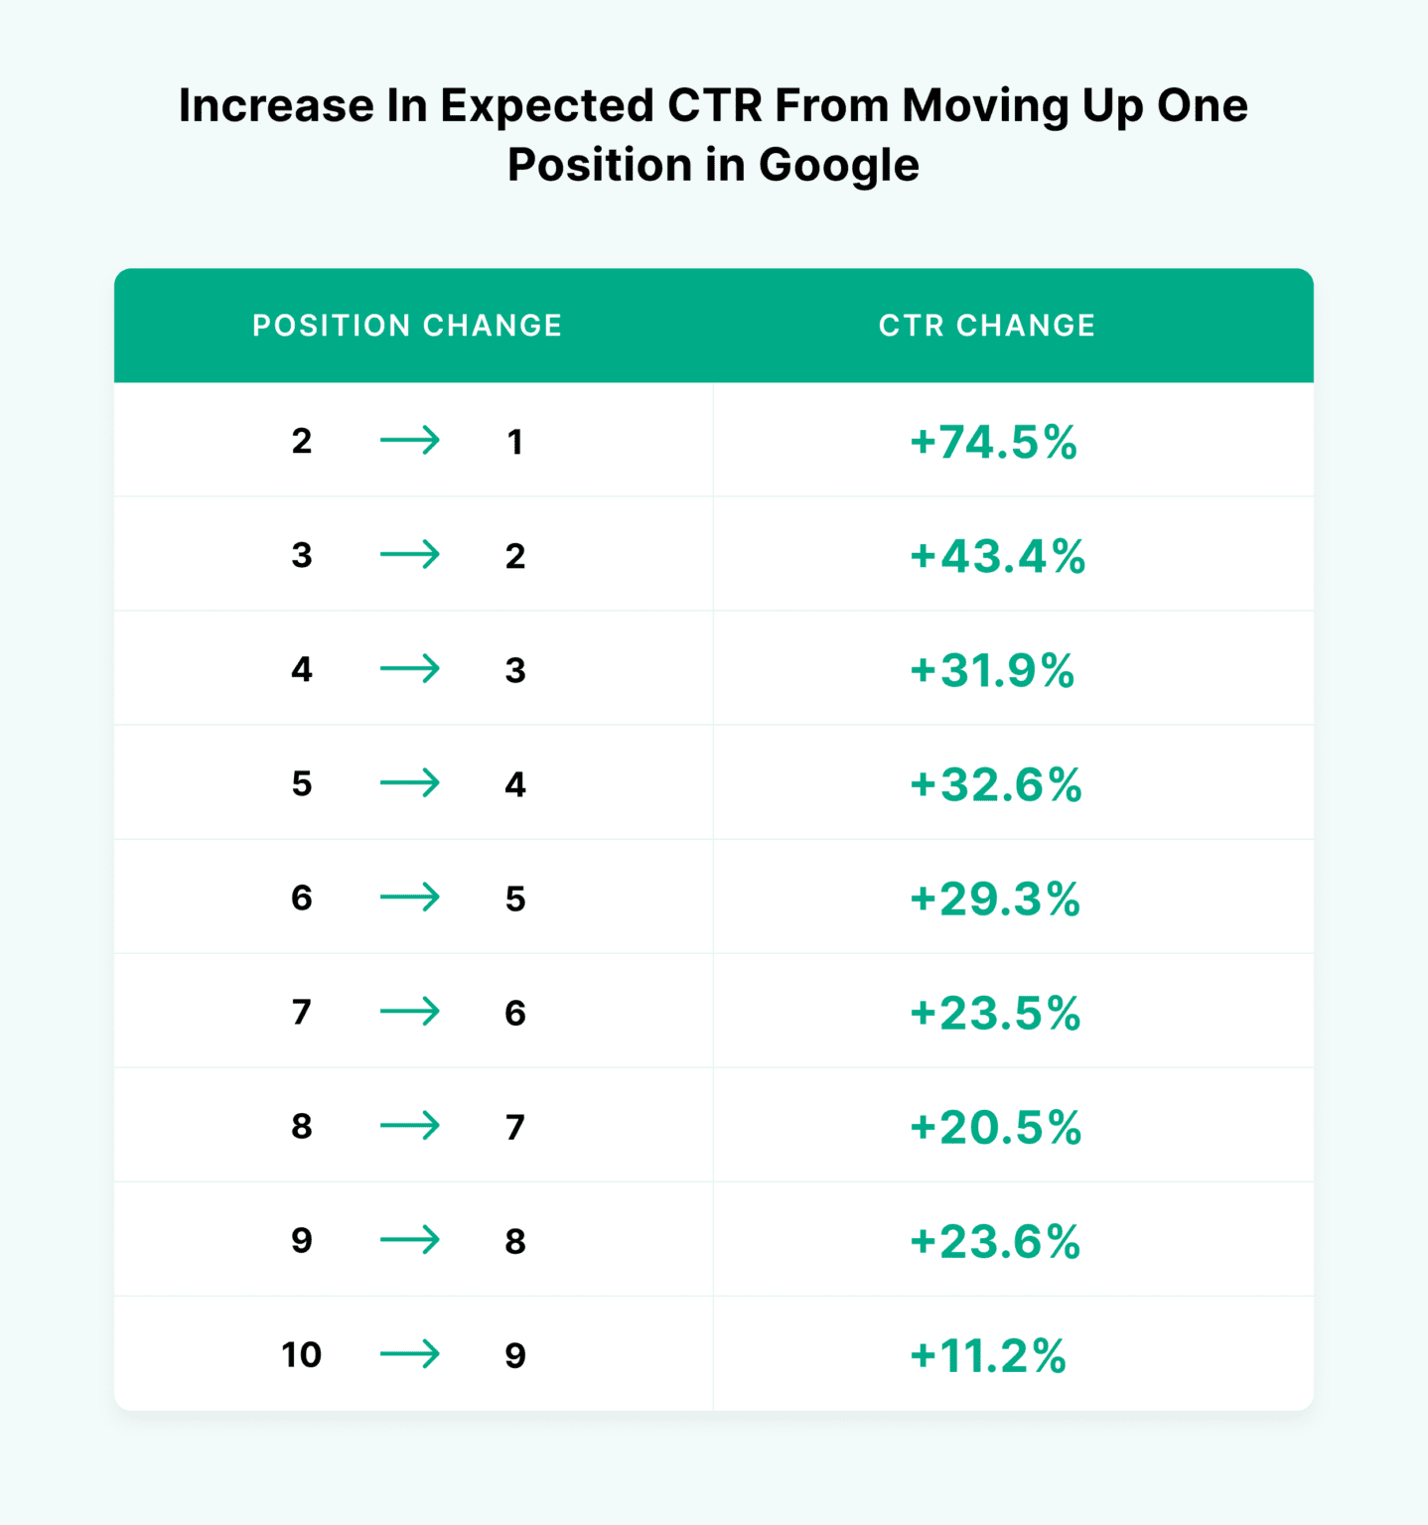Click the POSITION CHANGE column header

(407, 326)
